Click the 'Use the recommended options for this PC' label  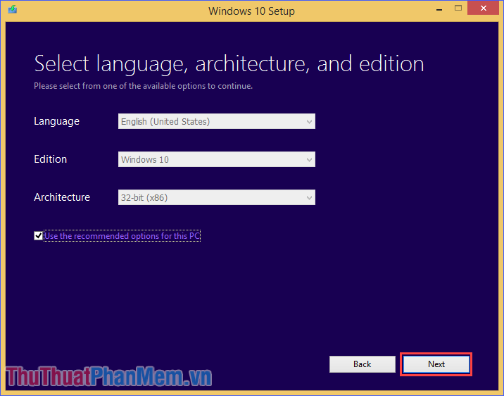[x=122, y=236]
